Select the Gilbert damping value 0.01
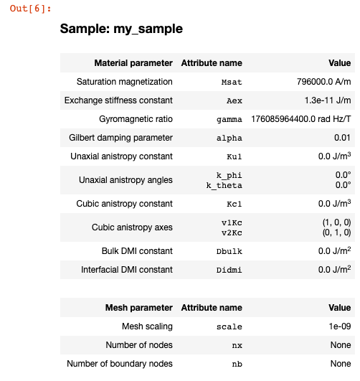360x381 pixels. [342, 138]
